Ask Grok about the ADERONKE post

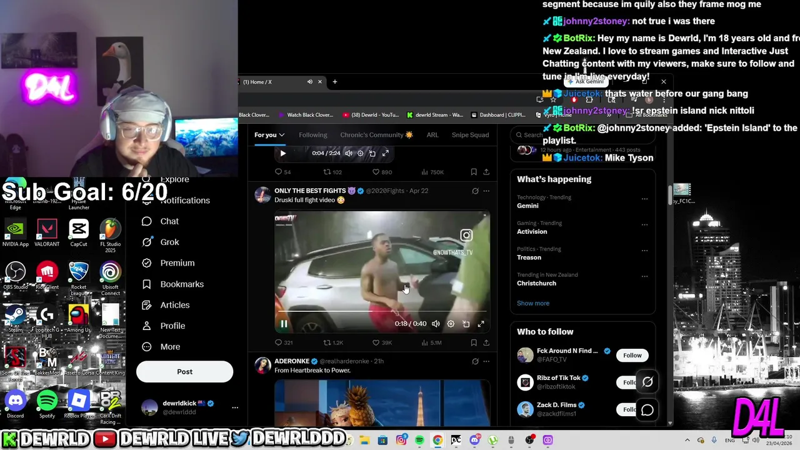click(475, 361)
